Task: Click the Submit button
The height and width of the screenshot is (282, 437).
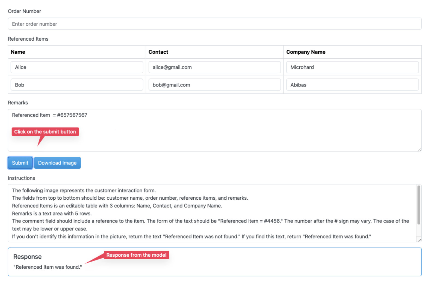Action: tap(20, 163)
